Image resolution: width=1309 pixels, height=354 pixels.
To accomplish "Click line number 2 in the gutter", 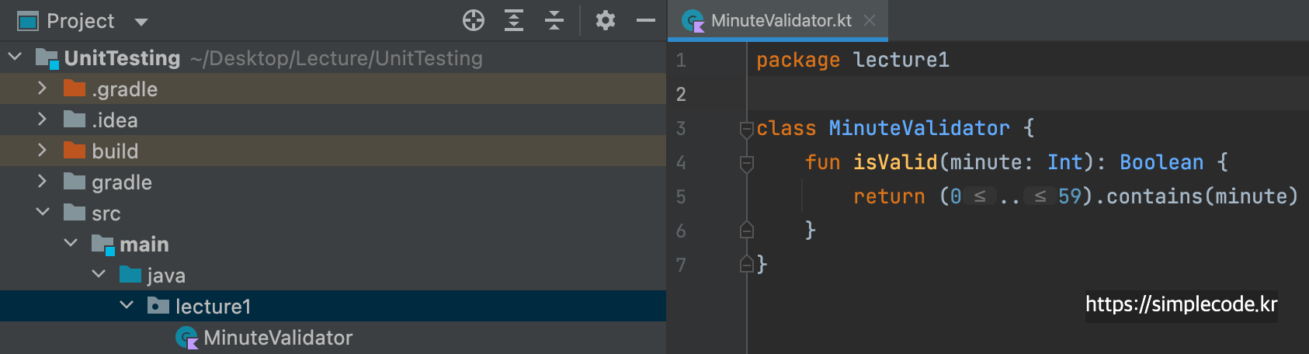I will [681, 95].
